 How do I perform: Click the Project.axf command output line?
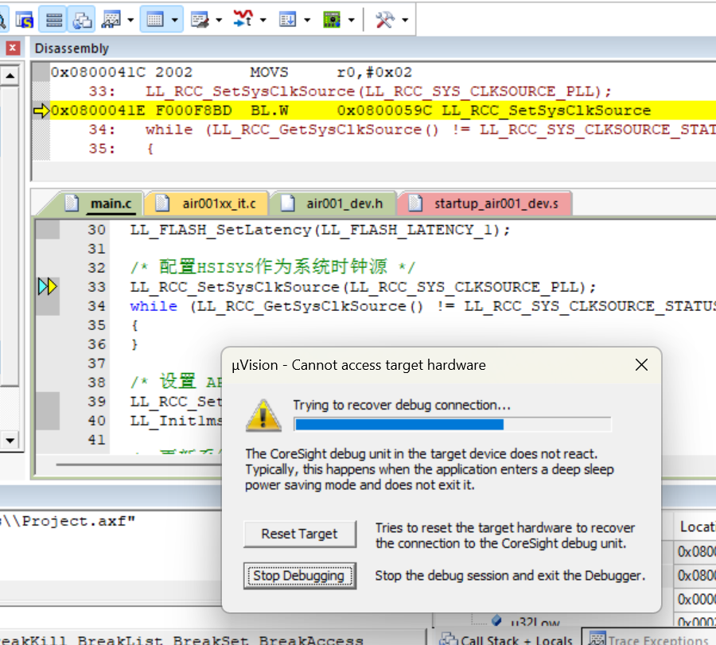(68, 521)
